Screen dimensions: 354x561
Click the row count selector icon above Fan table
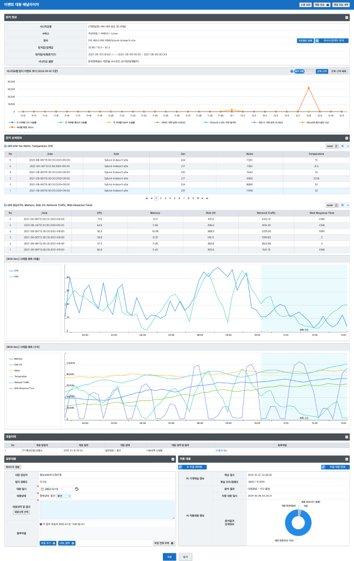pyautogui.click(x=342, y=145)
